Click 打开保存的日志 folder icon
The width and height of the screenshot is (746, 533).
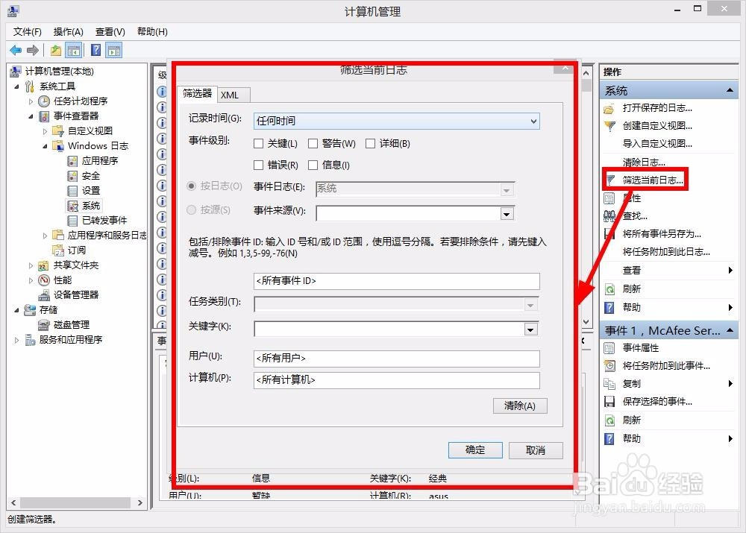click(x=609, y=108)
